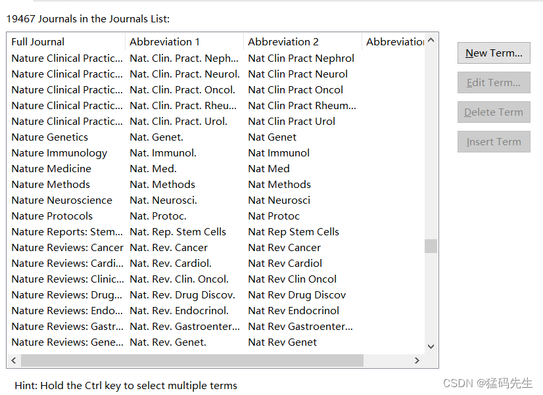The height and width of the screenshot is (395, 543).
Task: Click the vertical scrollbar down arrow
Action: click(x=431, y=346)
